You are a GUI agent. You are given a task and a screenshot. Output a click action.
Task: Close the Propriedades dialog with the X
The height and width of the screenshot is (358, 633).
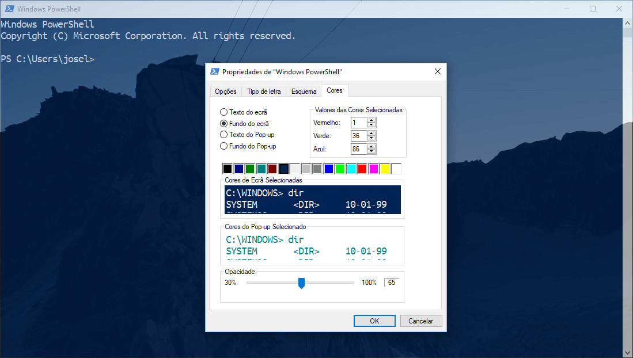tap(437, 71)
